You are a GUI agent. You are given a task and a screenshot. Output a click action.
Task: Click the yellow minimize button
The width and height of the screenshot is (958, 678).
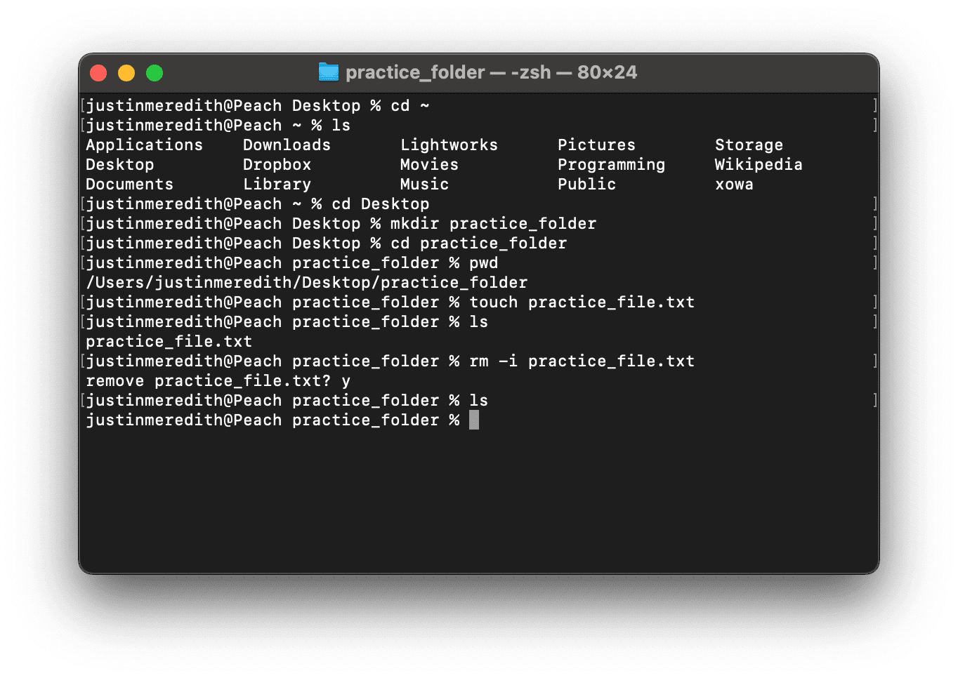coord(126,72)
